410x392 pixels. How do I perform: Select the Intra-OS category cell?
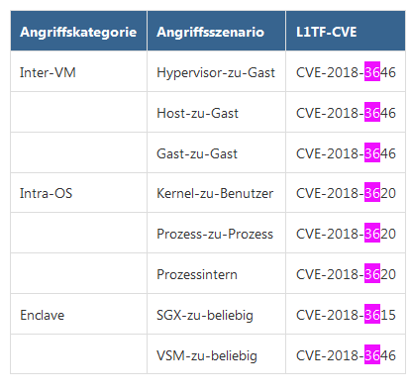pyautogui.click(x=78, y=193)
